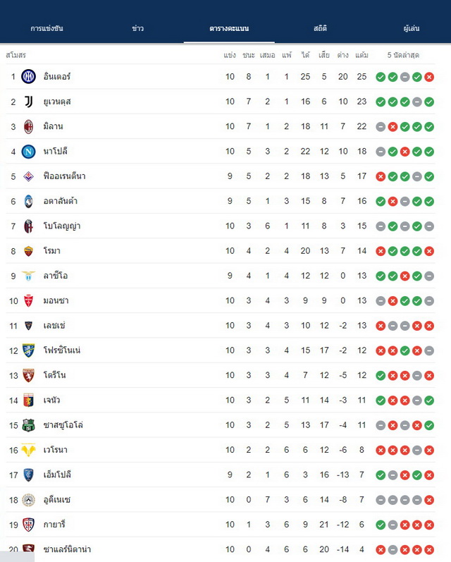This screenshot has height=562, width=451.
Task: Select the ตารางคะแนน standings tab
Action: click(x=229, y=28)
